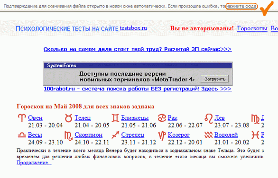Screen dimensions: 278x178
Task: Click 'Вы не авторизованы!' notice
Action: point(202,28)
